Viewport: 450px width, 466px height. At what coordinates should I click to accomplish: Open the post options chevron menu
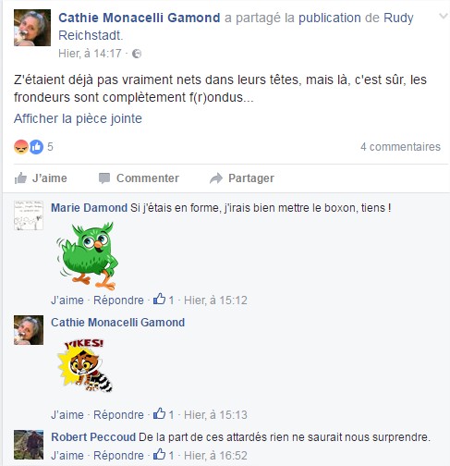[443, 16]
